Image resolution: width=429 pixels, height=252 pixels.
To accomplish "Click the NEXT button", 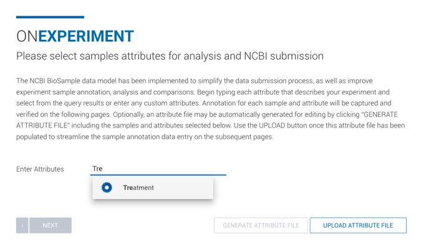I will tap(51, 225).
